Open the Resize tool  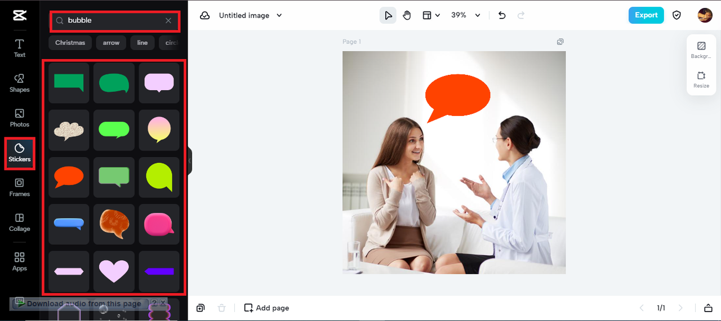(701, 80)
